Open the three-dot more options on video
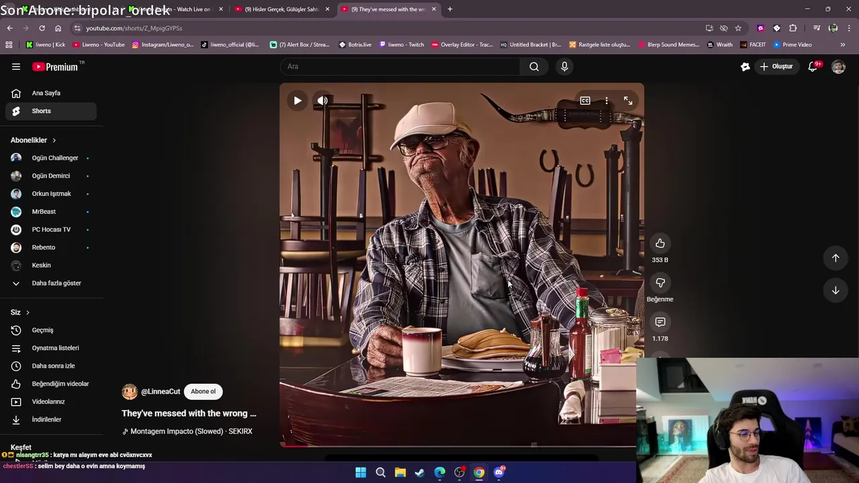Screen dimensions: 859x483 607,101
